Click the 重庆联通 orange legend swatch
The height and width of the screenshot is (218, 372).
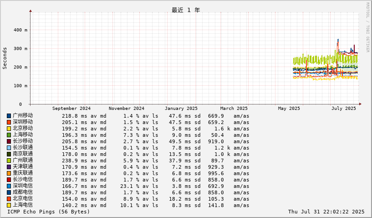tap(9, 174)
